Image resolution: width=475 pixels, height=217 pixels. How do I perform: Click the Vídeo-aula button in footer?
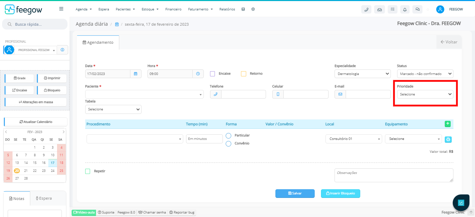click(84, 212)
